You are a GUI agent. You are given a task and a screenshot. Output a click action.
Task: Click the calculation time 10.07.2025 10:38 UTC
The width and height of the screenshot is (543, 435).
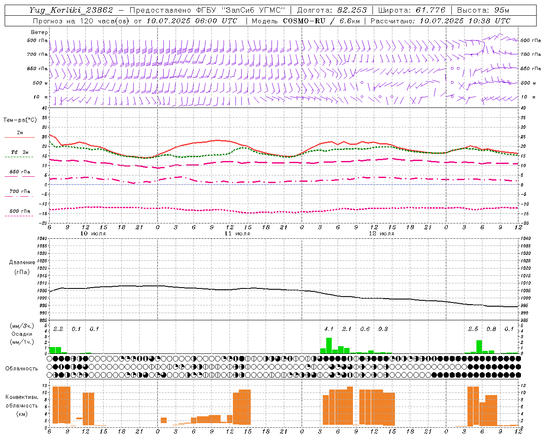(x=465, y=21)
